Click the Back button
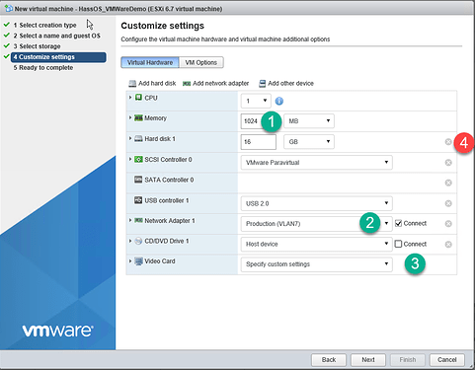The image size is (475, 370). (329, 359)
